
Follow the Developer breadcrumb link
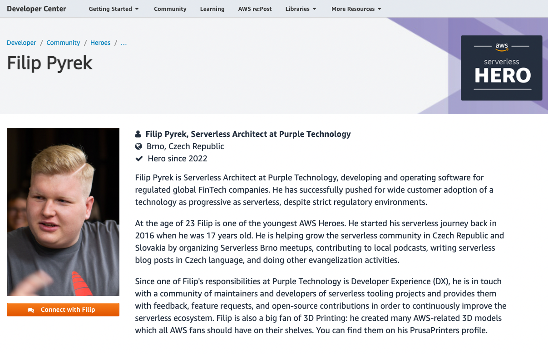(x=21, y=43)
